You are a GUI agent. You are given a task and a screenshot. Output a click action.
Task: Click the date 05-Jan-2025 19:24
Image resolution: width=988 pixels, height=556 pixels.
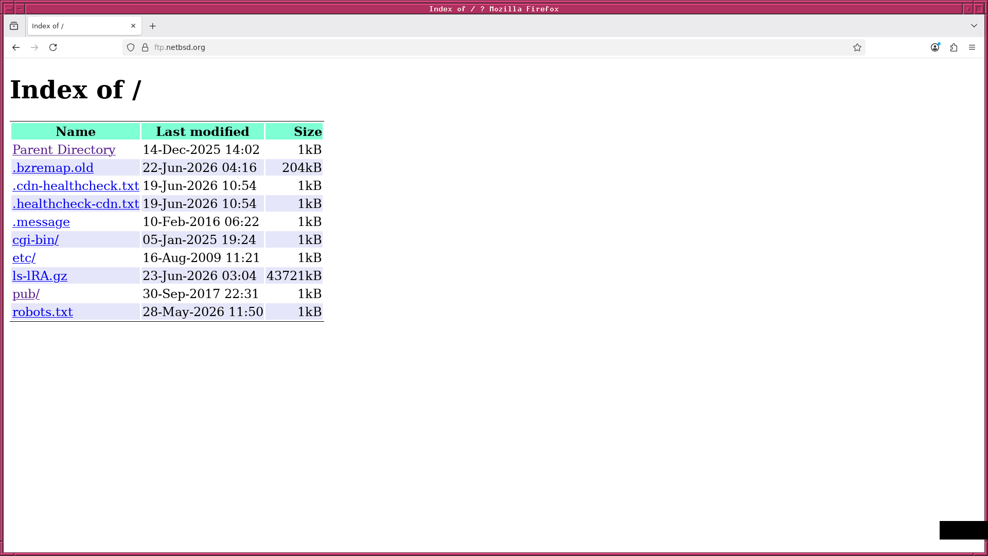199,240
